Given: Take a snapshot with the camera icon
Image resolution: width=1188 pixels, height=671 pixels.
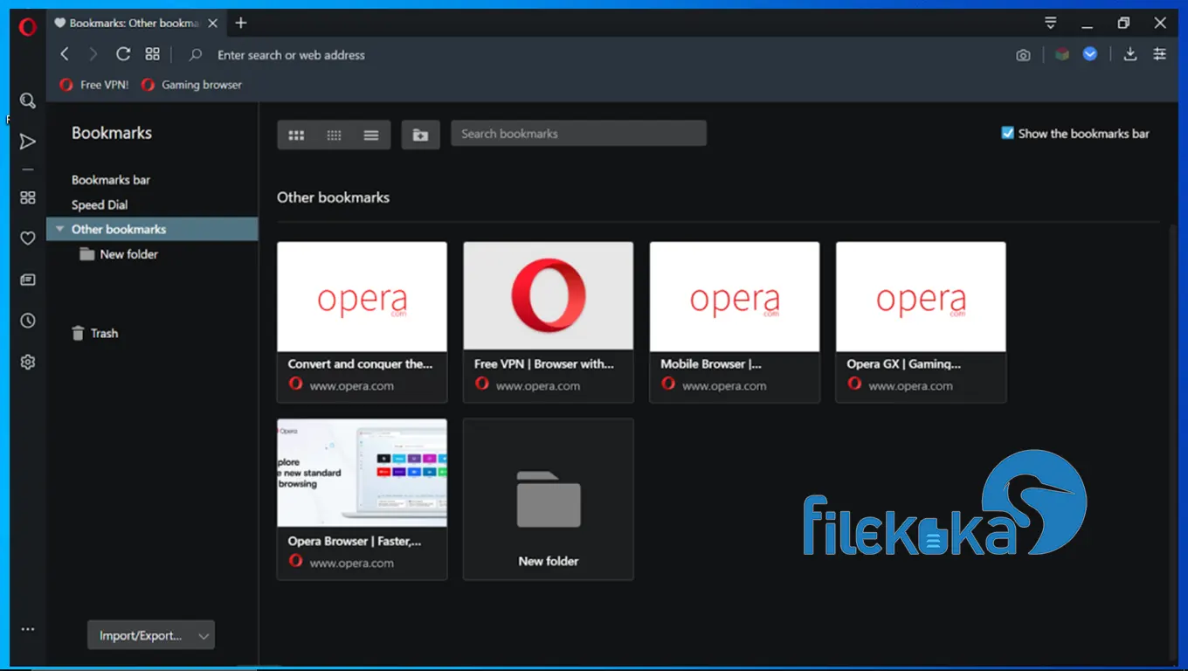Looking at the screenshot, I should click(x=1023, y=55).
